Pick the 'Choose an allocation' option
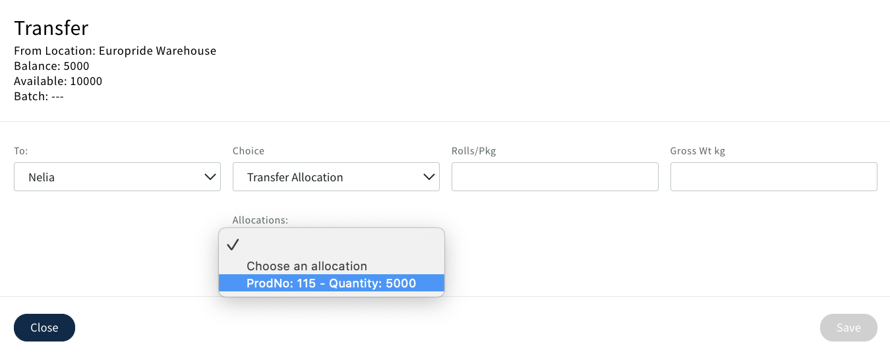Viewport: 890px width, 356px height. pos(307,266)
